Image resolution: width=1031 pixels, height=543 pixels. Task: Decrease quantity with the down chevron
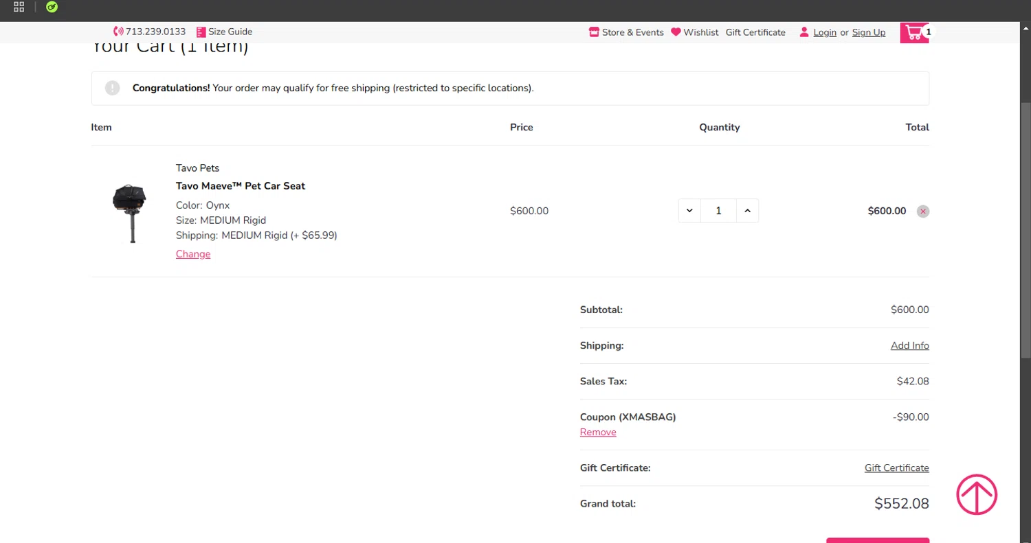(689, 211)
